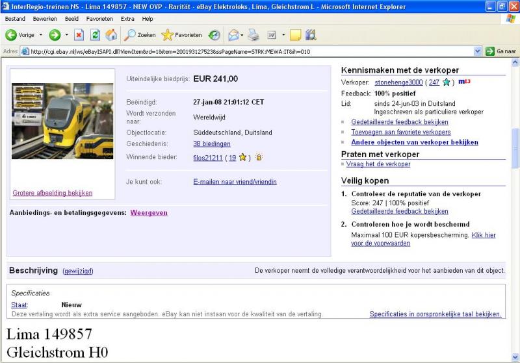Viewport: 520px width, 363px height.
Task: Click the scrollbar down arrow
Action: (515, 357)
